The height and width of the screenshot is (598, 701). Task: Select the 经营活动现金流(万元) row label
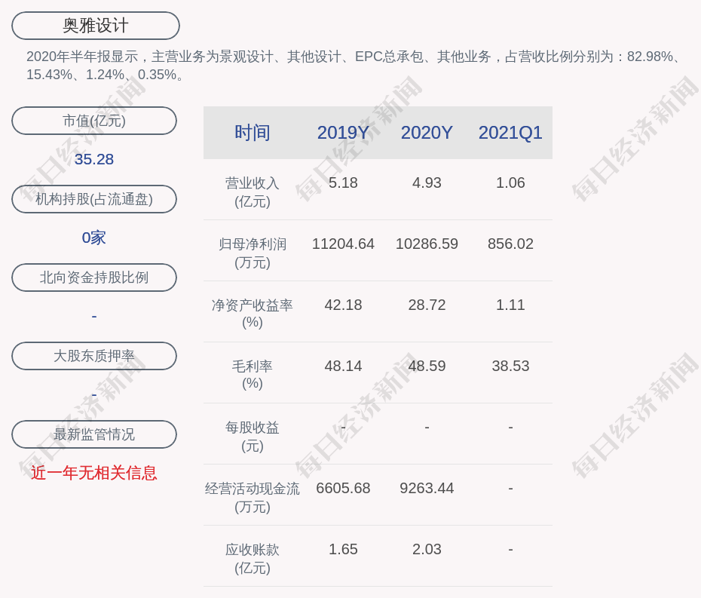pos(253,498)
